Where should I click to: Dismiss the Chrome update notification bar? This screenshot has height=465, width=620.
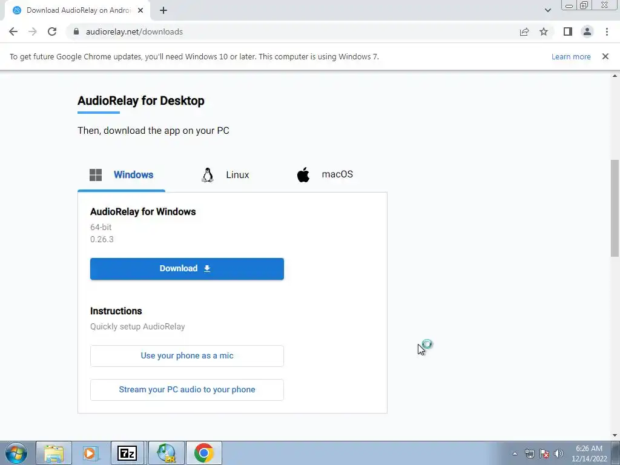(605, 56)
